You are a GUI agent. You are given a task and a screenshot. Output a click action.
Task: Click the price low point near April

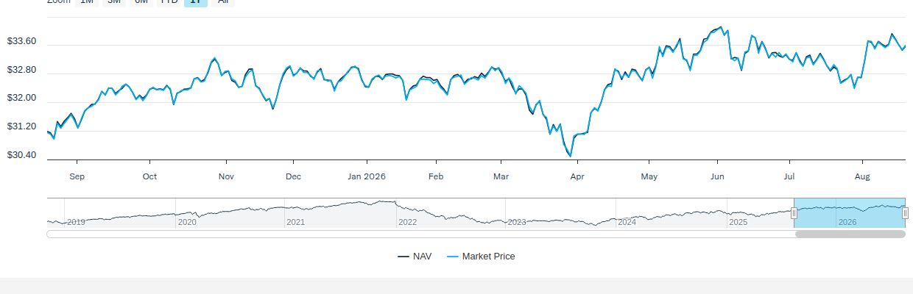click(x=570, y=155)
